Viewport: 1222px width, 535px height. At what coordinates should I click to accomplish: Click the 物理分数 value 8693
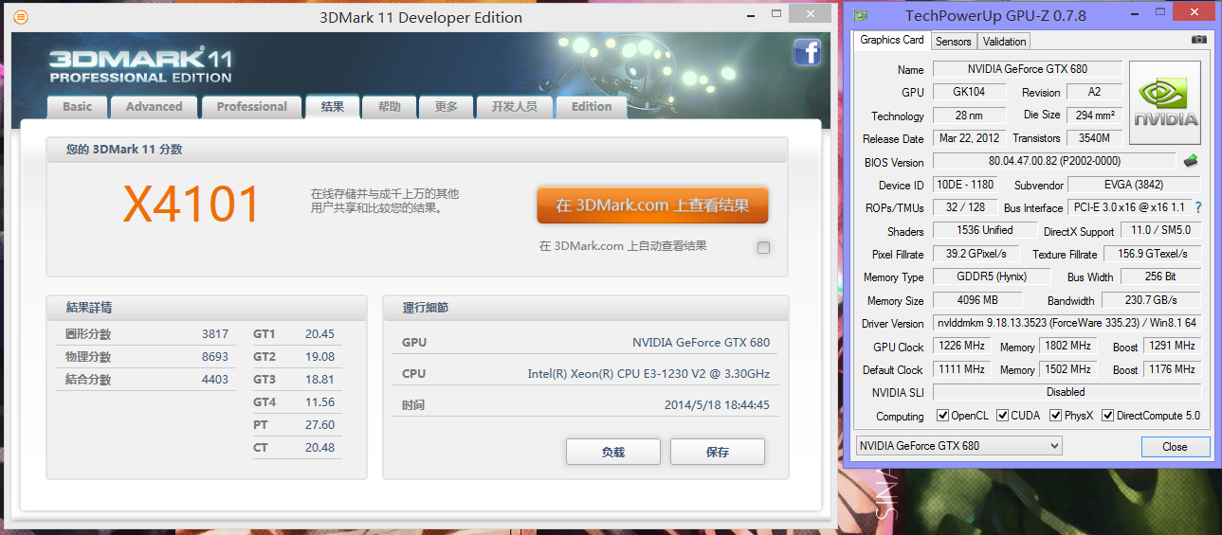(x=215, y=357)
